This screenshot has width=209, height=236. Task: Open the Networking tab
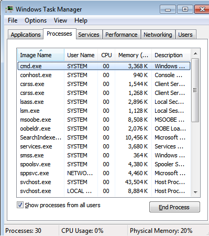(158, 35)
